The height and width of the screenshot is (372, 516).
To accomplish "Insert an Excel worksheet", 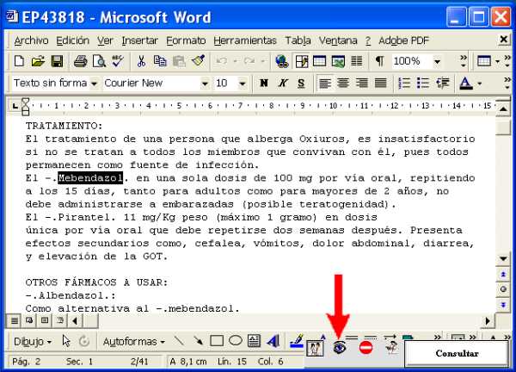I will [x=338, y=61].
